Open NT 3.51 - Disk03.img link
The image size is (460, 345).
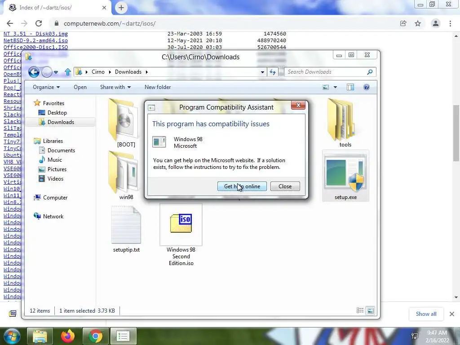coord(35,34)
